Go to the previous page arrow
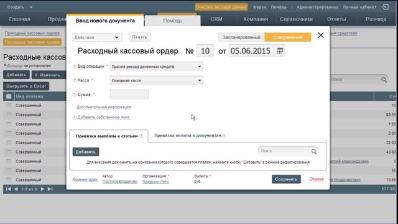The height and width of the screenshot is (224, 398). [x=16, y=189]
